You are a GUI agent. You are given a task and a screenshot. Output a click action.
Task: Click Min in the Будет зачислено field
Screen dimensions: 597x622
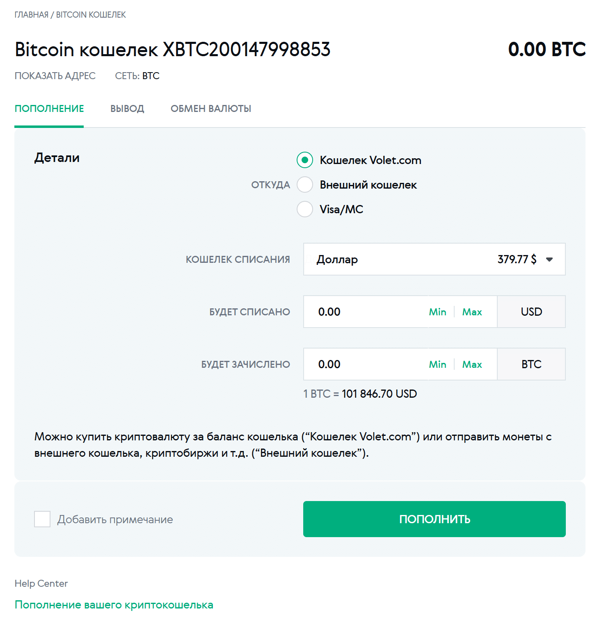437,365
